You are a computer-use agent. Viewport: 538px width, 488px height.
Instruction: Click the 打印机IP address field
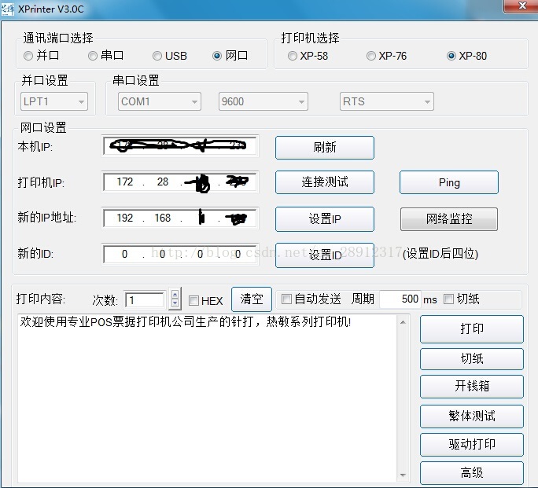tap(180, 182)
